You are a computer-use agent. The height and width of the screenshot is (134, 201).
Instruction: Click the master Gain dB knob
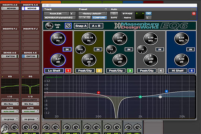tap(49, 26)
